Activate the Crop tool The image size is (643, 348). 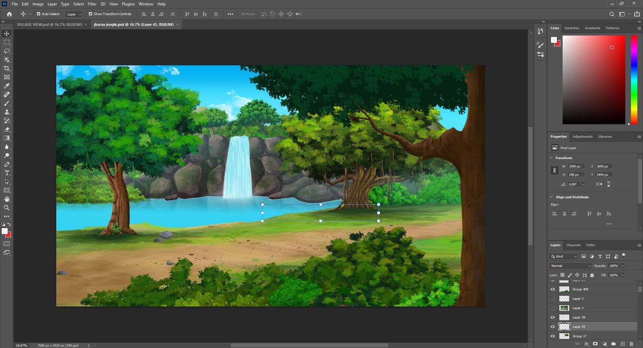pos(7,68)
